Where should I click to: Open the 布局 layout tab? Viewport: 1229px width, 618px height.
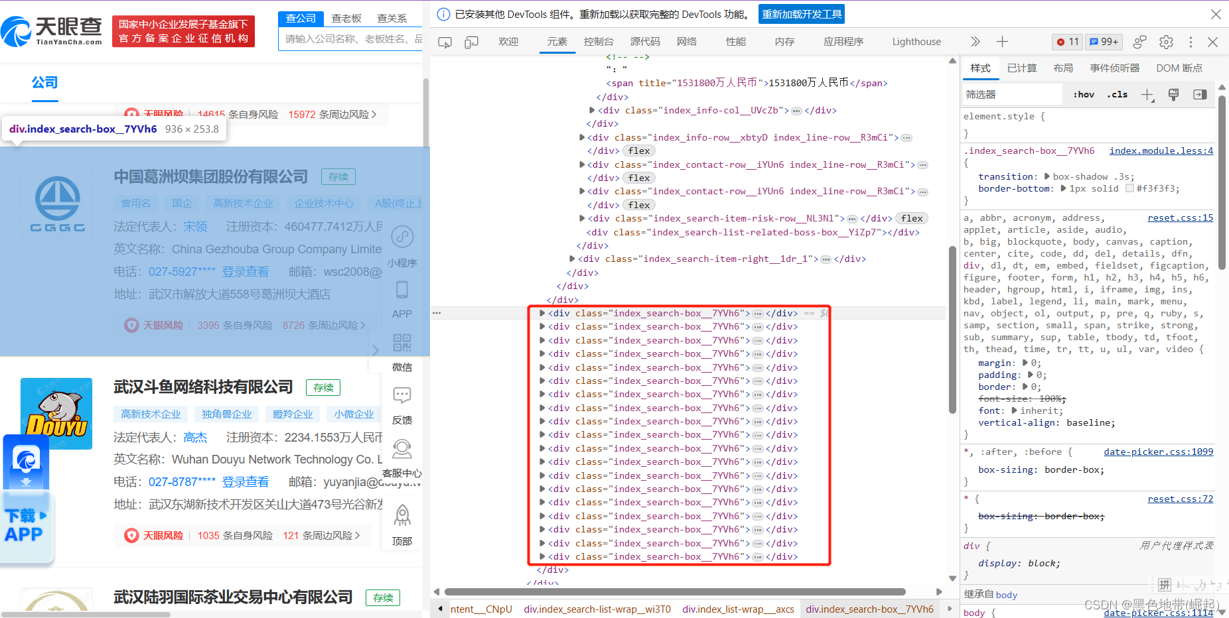1063,68
